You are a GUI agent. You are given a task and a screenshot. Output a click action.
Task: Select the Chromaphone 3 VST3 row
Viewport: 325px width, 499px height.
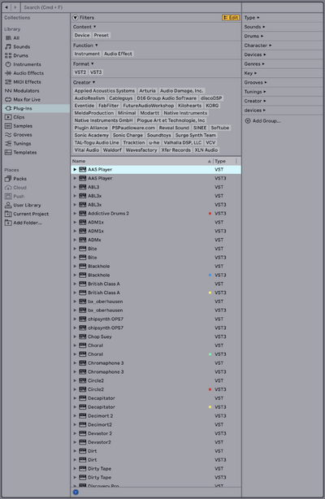[156, 372]
